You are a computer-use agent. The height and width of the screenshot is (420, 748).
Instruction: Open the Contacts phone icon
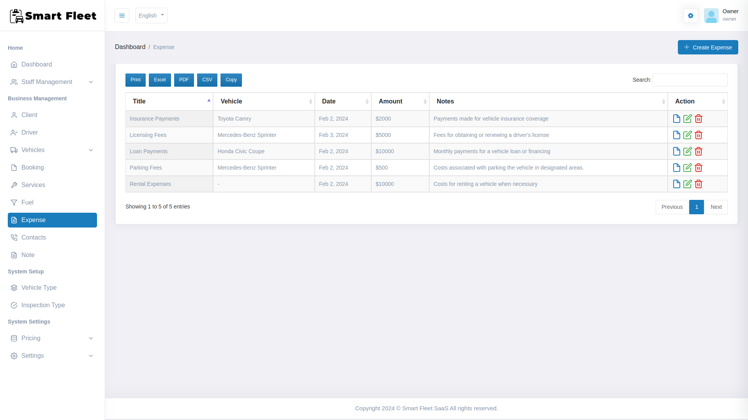pyautogui.click(x=14, y=237)
